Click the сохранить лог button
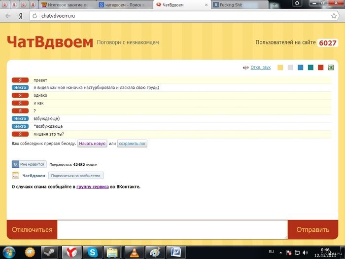 coord(132,144)
